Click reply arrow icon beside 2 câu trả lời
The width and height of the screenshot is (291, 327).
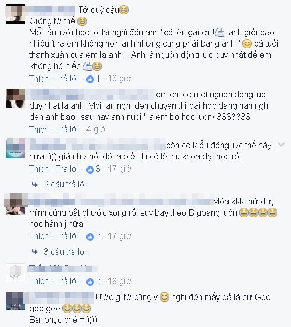tap(35, 185)
